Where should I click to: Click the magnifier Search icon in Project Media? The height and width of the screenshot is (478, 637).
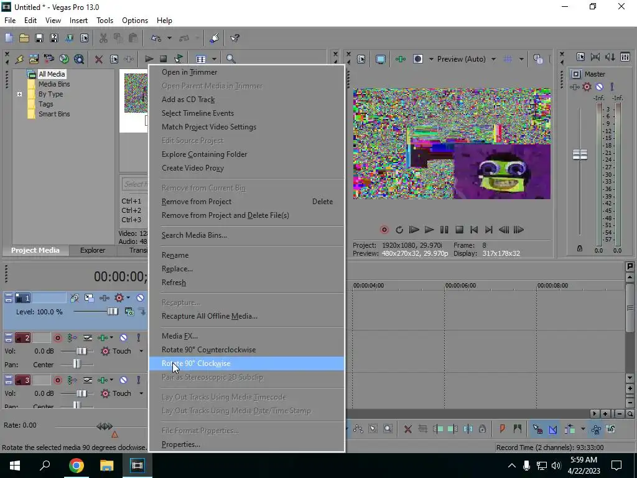tap(231, 59)
